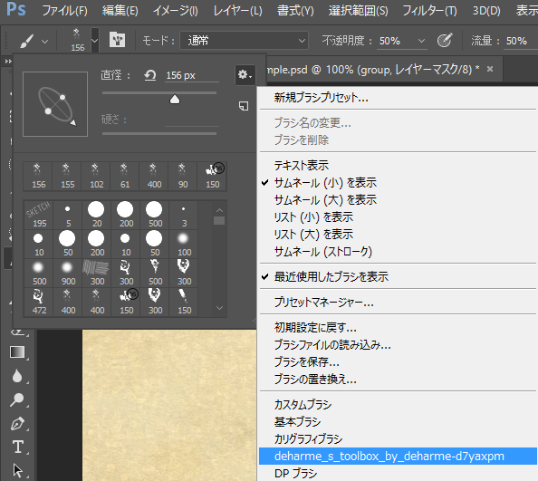The height and width of the screenshot is (481, 538).
Task: Select the Dodge tool
Action: tap(17, 399)
